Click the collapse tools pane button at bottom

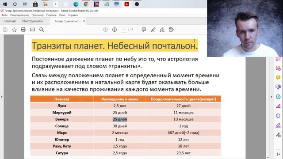(278, 154)
